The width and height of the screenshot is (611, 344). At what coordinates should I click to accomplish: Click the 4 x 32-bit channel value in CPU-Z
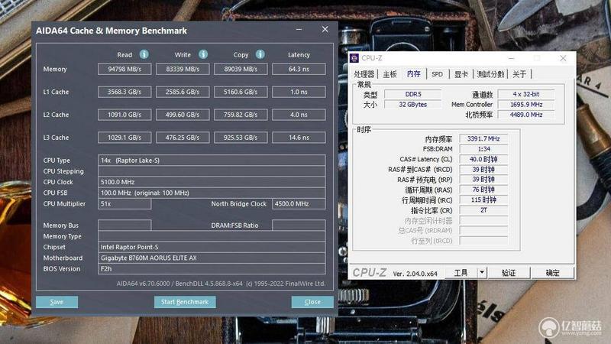[526, 94]
